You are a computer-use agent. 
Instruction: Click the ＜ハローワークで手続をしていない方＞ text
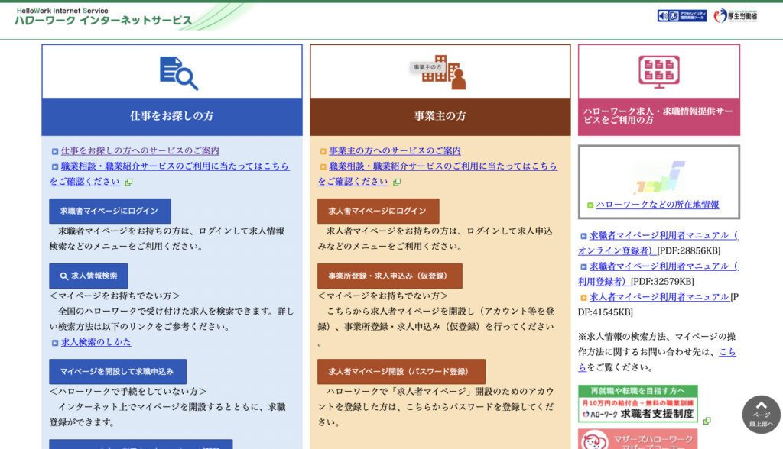coord(128,392)
